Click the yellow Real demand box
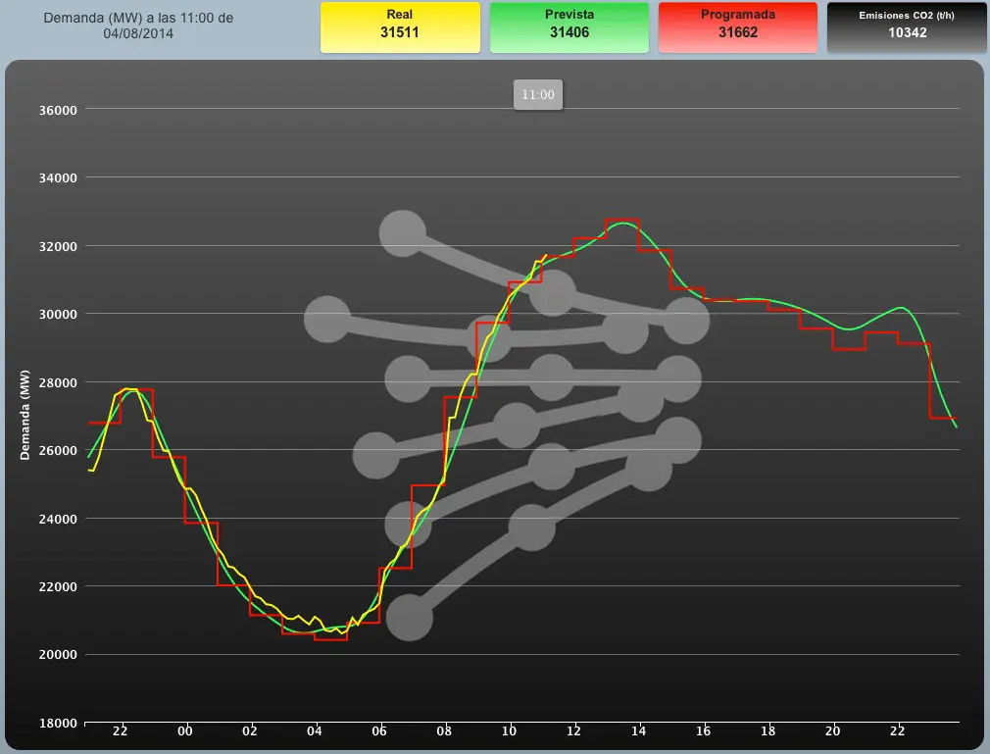Screen dimensions: 990x754 (400, 27)
